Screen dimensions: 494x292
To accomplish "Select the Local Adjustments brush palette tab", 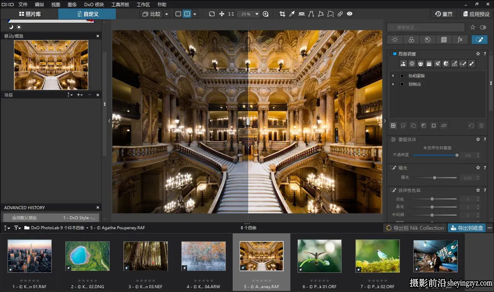I will (479, 39).
